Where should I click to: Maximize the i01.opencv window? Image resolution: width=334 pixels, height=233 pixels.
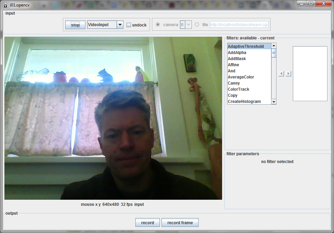tap(311, 3)
